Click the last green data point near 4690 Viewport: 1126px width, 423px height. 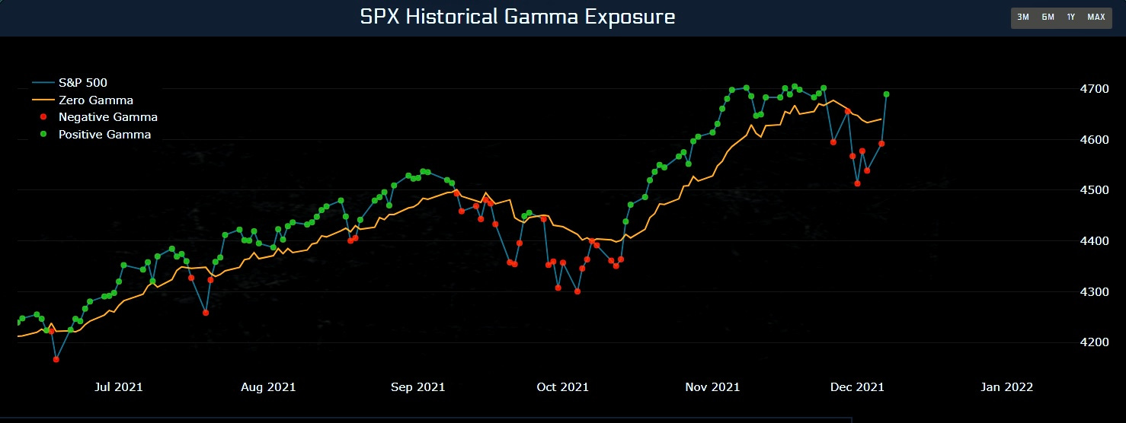point(886,94)
